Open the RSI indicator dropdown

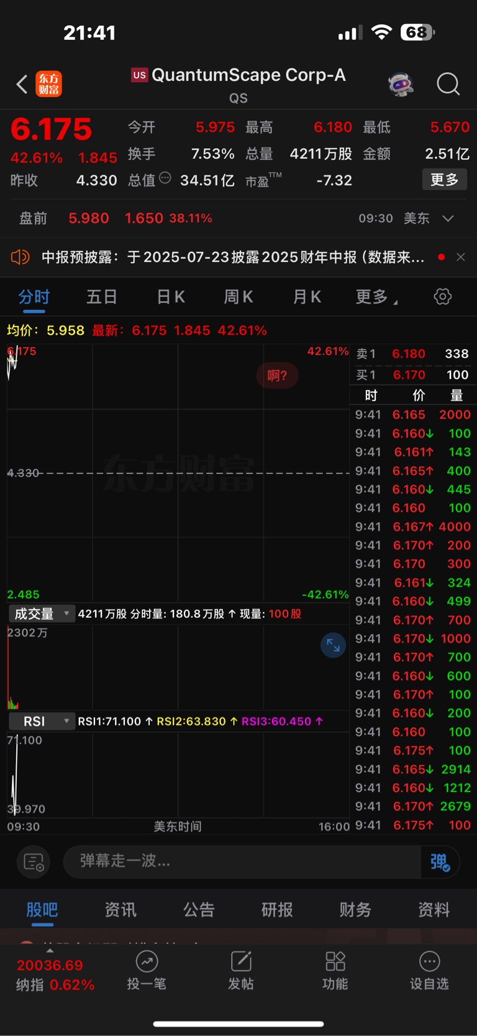click(x=42, y=721)
